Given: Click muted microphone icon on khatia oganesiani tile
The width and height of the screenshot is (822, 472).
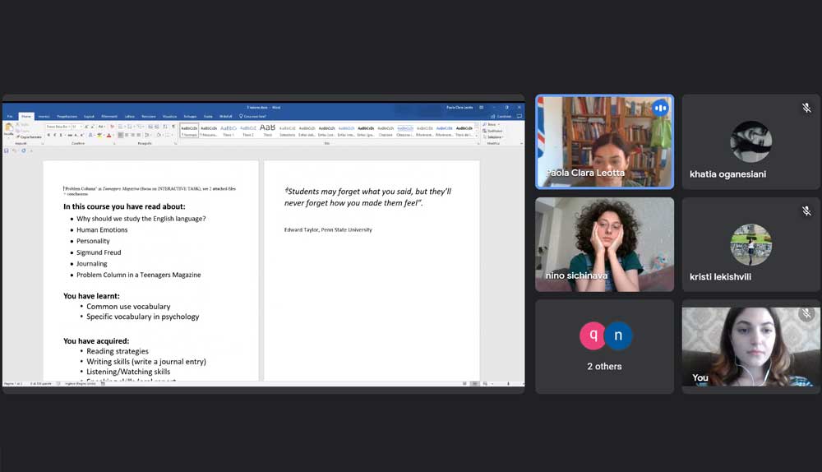Looking at the screenshot, I should tap(806, 109).
